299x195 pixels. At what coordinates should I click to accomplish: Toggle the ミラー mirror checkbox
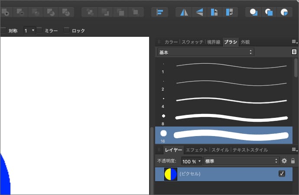coord(39,30)
